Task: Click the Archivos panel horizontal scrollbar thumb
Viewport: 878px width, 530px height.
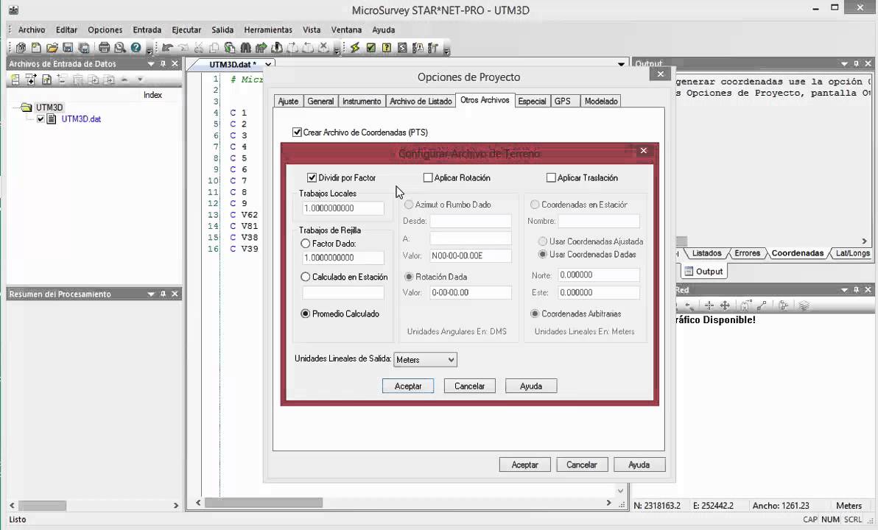Action: pos(43,506)
